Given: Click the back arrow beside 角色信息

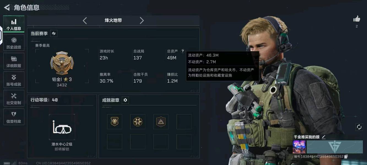Looking at the screenshot, I should pos(7,7).
